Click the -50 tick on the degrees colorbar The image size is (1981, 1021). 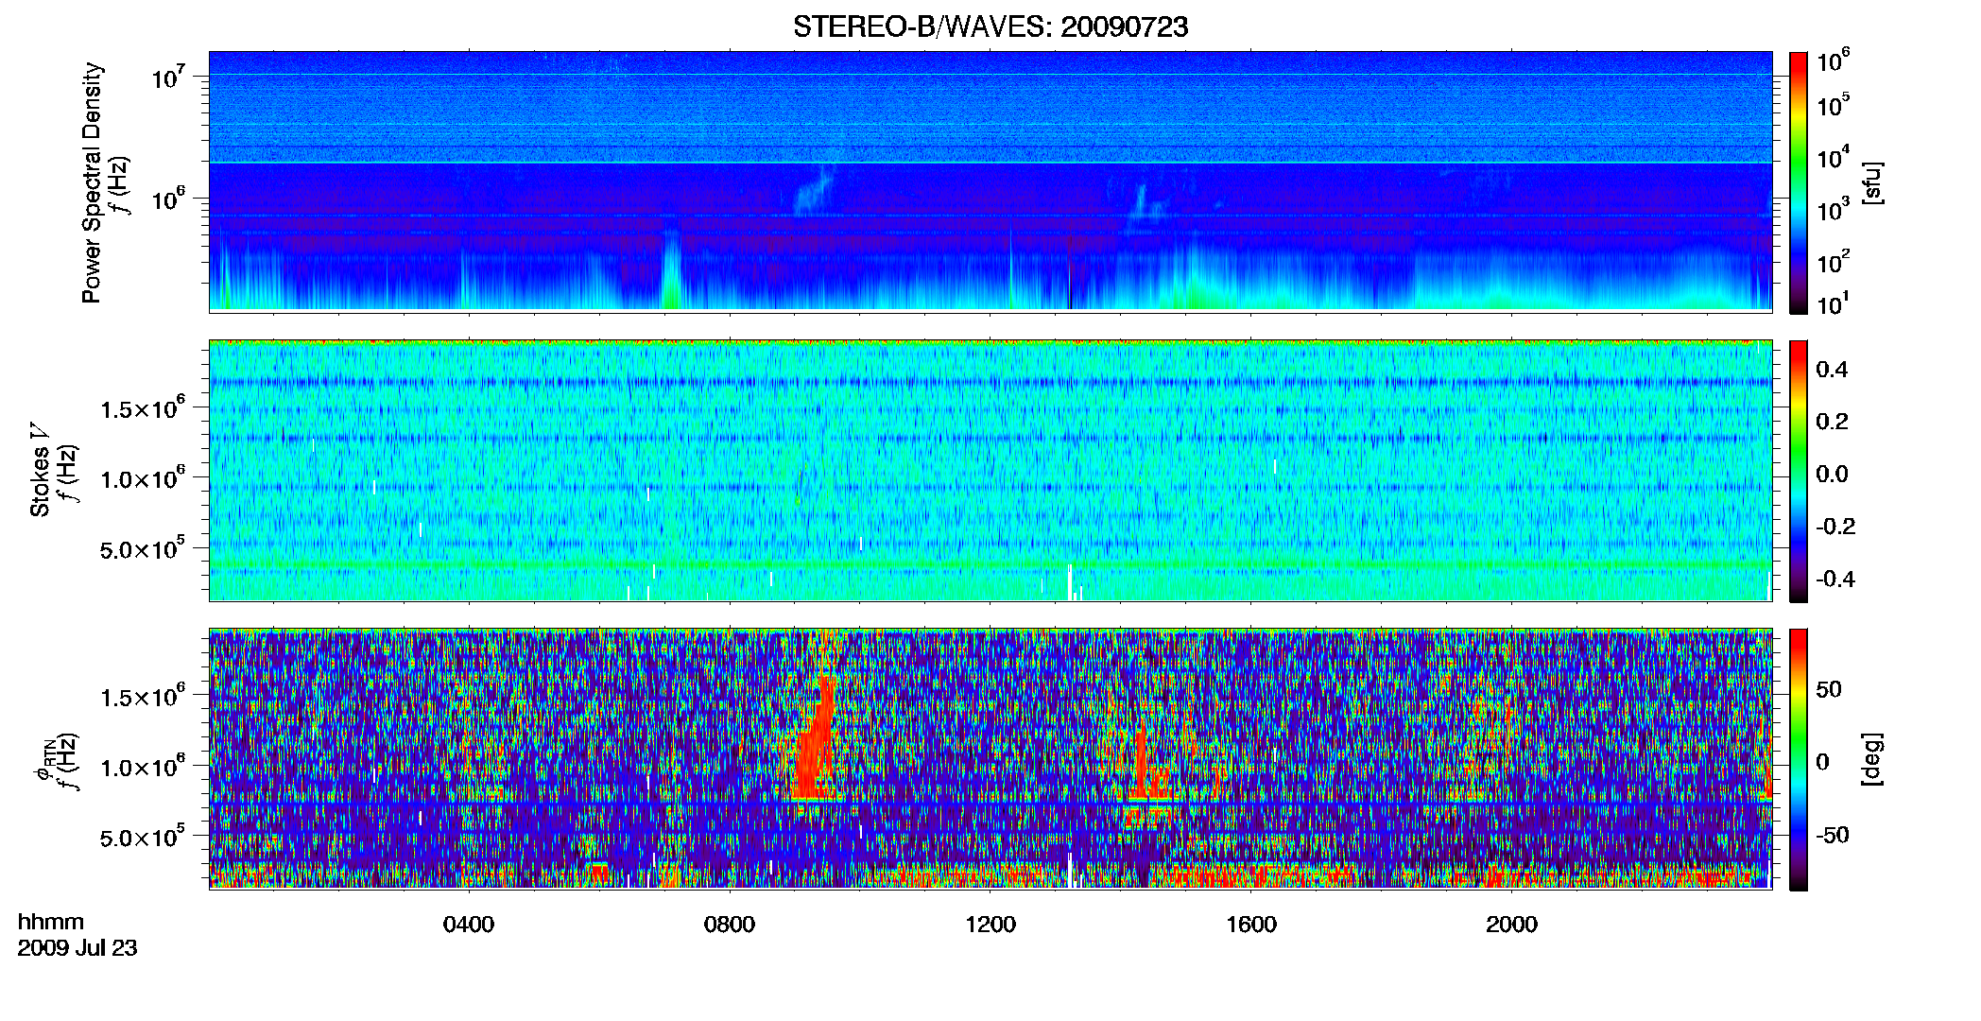coord(1832,835)
